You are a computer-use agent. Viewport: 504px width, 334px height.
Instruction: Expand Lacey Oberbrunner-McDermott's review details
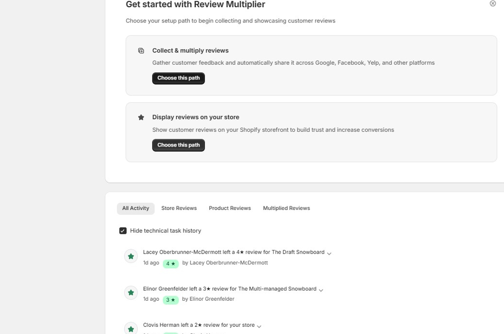[329, 253]
